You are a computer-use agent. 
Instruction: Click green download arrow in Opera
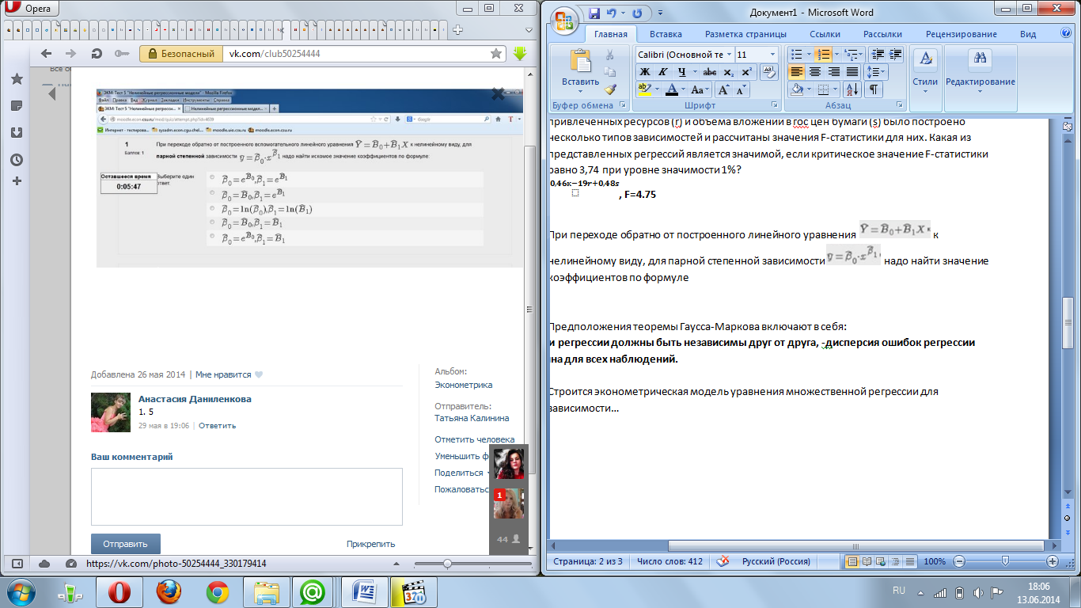[520, 54]
